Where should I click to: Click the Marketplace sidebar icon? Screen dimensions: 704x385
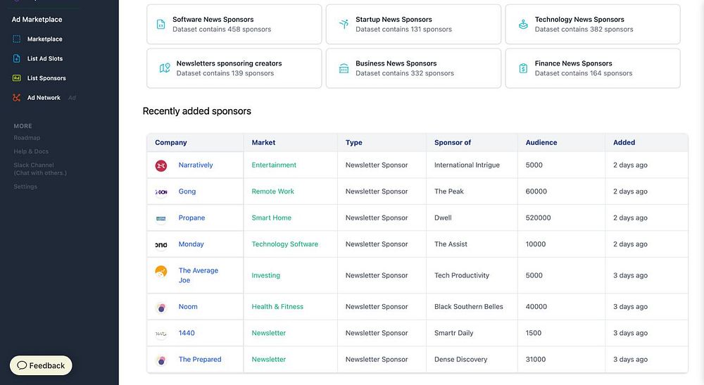tap(17, 39)
